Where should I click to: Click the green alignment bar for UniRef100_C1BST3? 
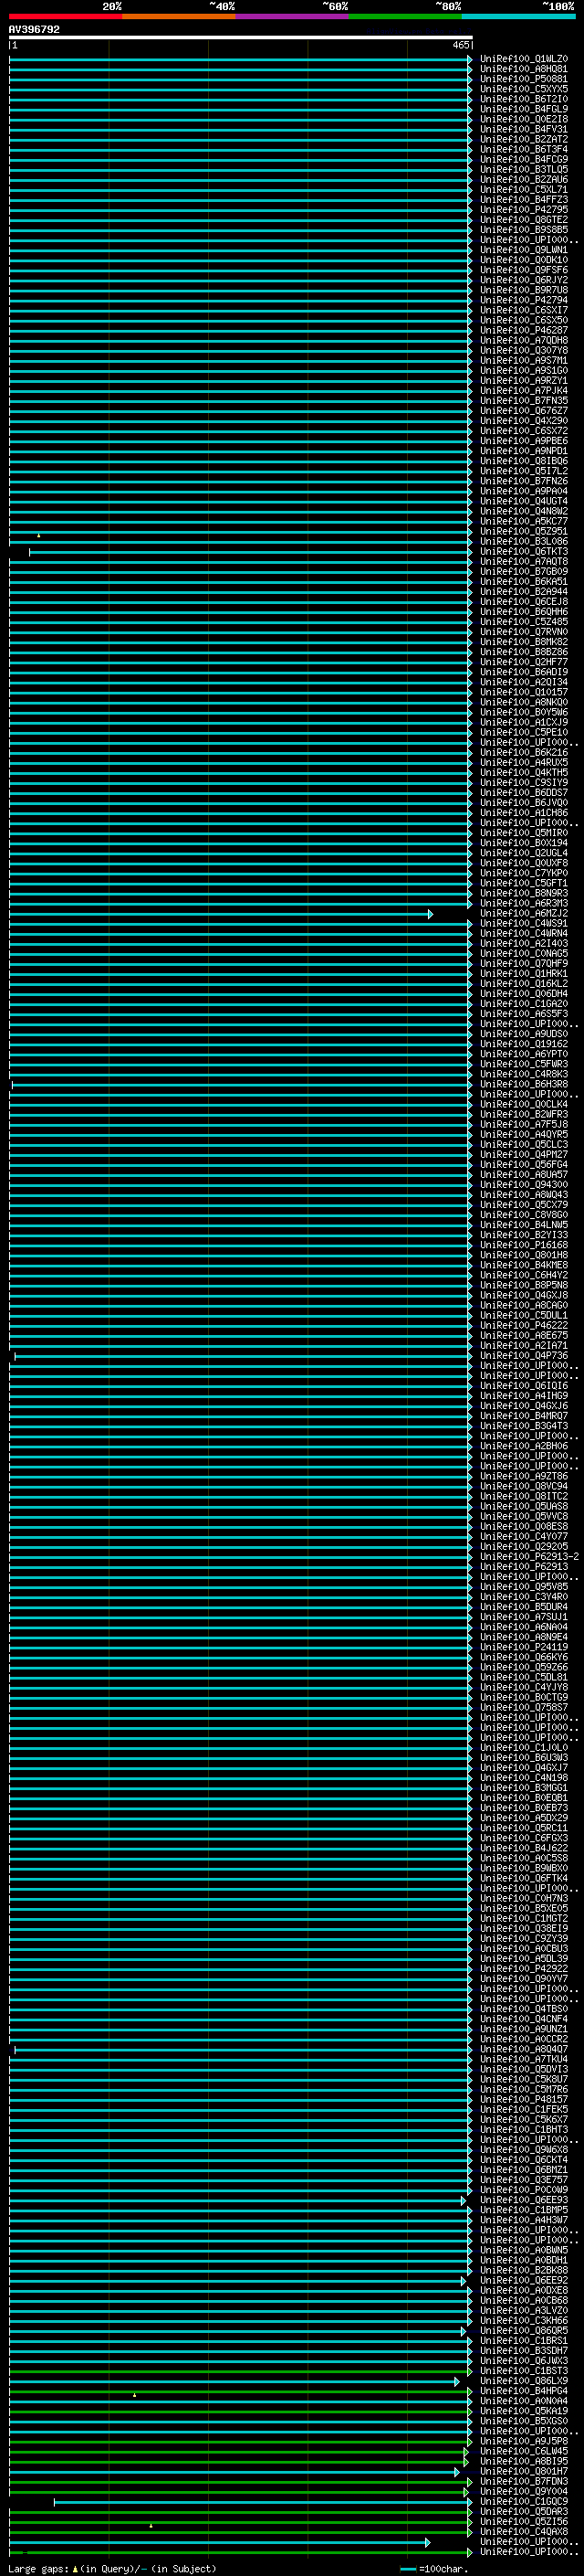[241, 2371]
